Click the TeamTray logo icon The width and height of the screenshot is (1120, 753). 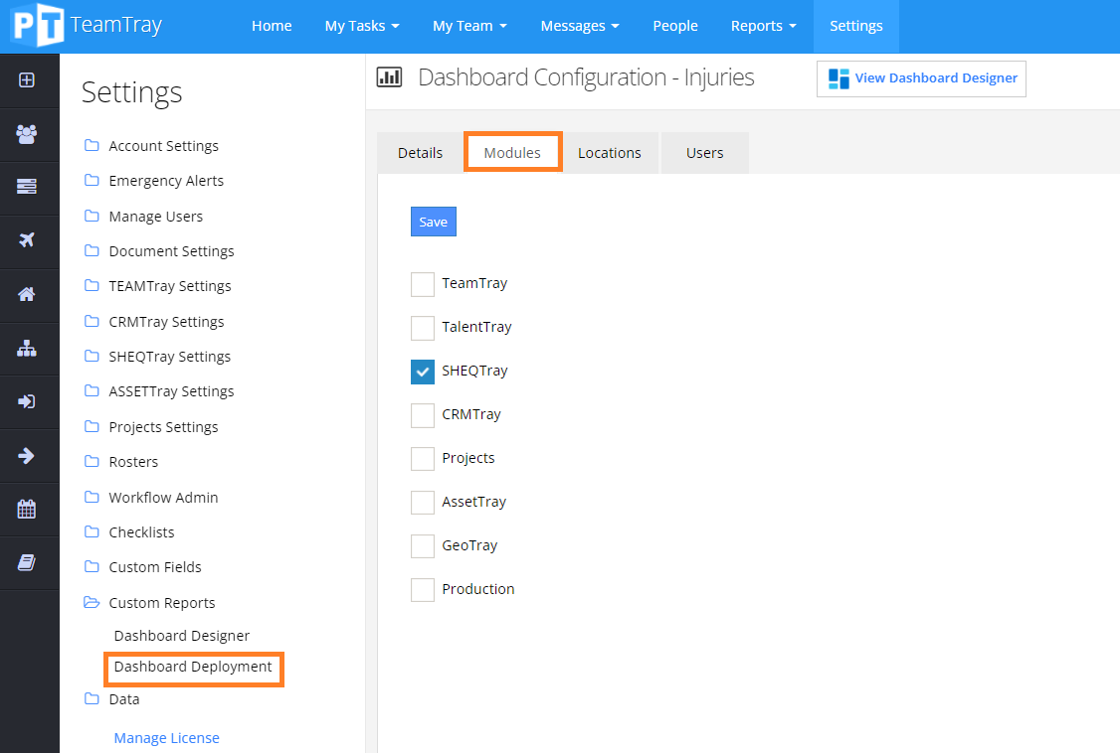37,26
